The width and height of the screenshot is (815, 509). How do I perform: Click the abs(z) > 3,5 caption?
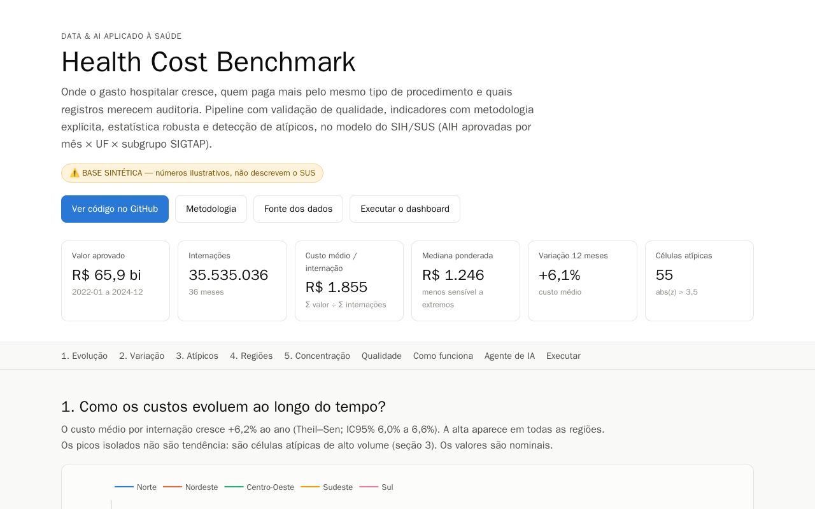click(676, 292)
